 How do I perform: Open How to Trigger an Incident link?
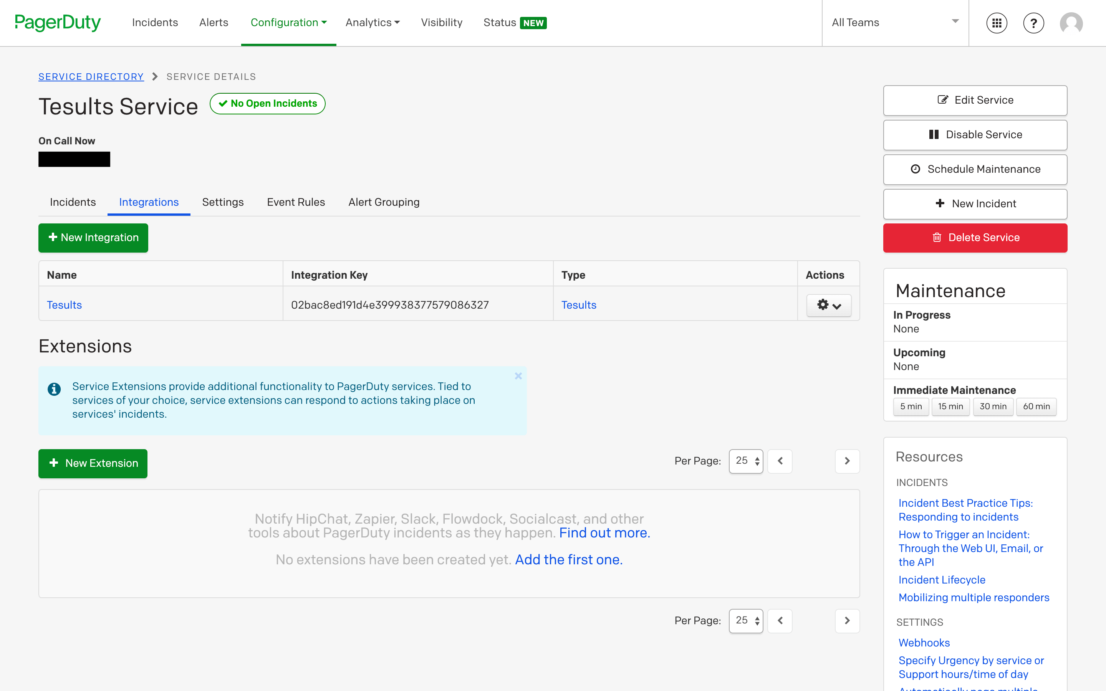click(x=971, y=549)
